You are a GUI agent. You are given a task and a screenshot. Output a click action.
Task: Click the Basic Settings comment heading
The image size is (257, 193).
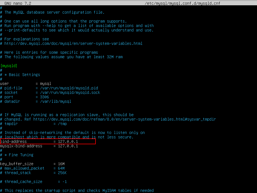pos(24,75)
